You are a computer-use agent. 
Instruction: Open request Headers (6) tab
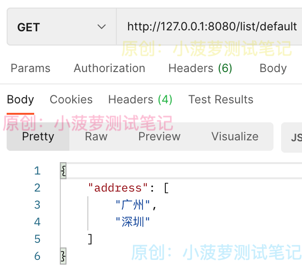tap(200, 68)
